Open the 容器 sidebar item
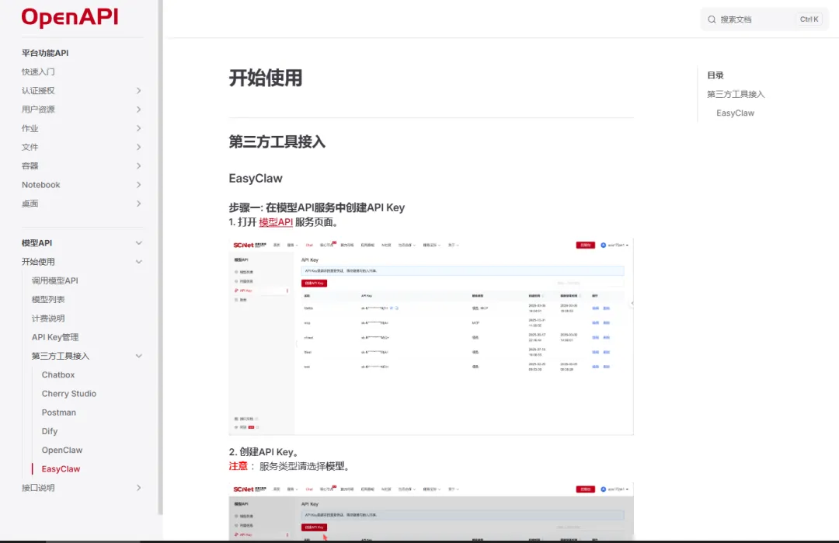 coord(30,165)
